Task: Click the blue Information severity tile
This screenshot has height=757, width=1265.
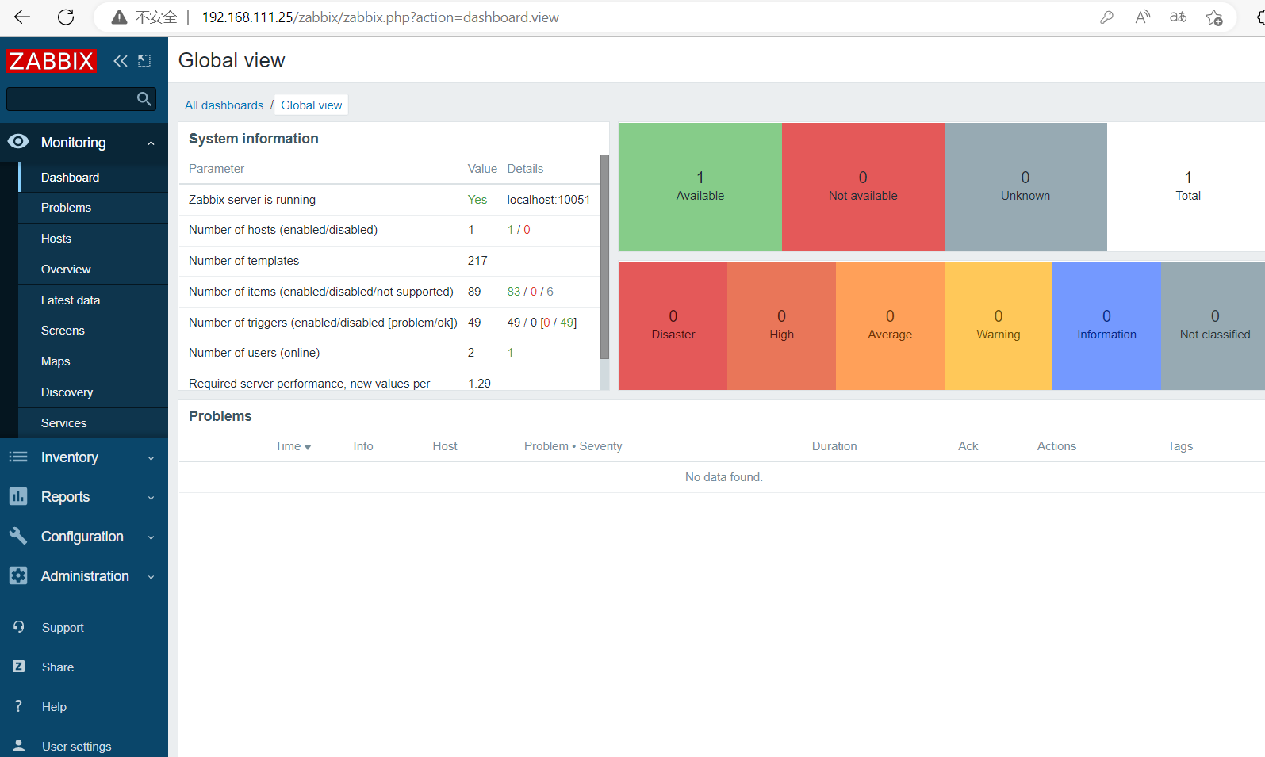Action: 1106,326
